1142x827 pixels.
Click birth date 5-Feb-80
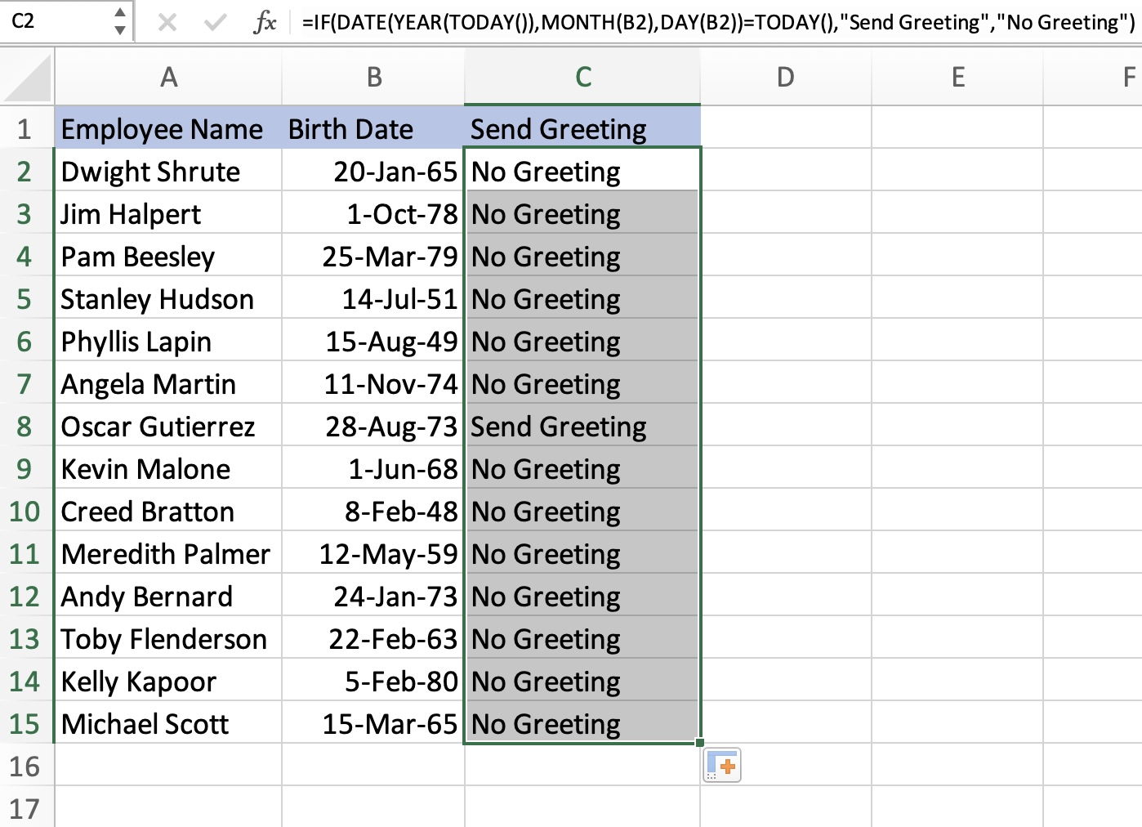point(373,681)
